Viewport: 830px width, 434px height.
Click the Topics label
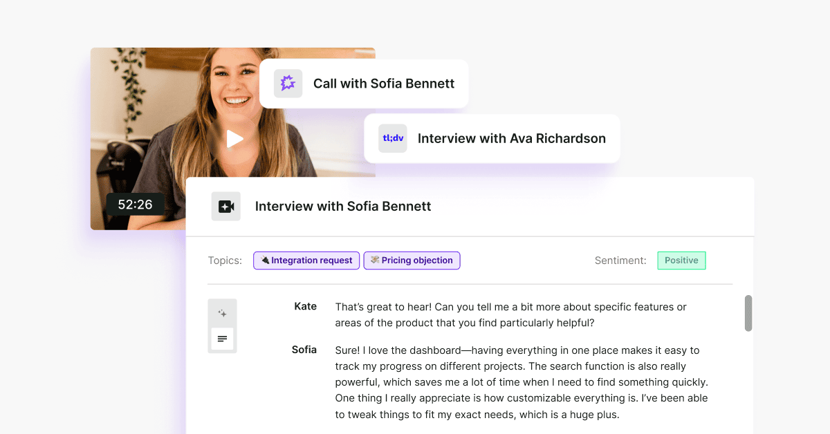click(x=225, y=261)
